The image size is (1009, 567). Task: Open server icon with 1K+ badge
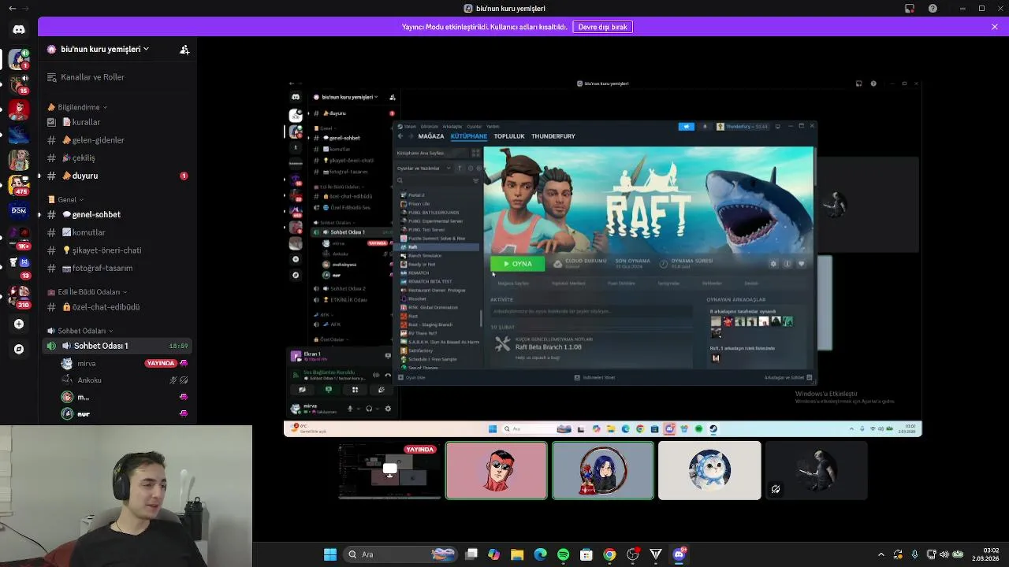(x=19, y=238)
